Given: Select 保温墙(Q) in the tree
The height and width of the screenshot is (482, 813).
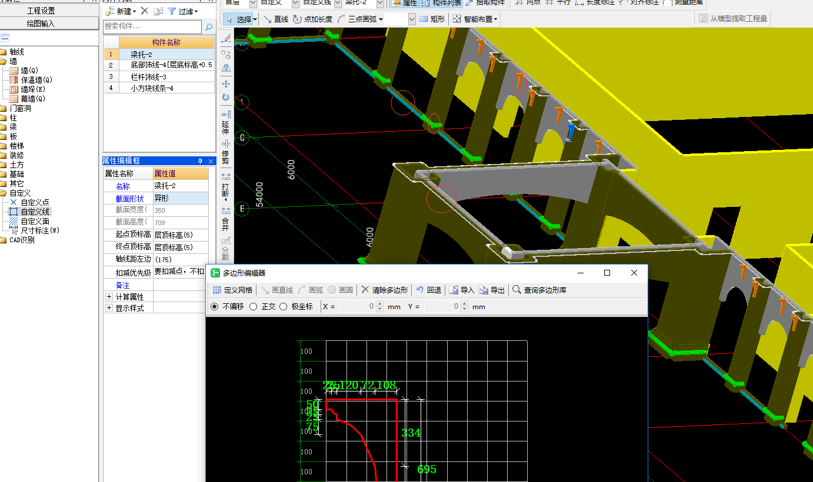Looking at the screenshot, I should point(36,80).
